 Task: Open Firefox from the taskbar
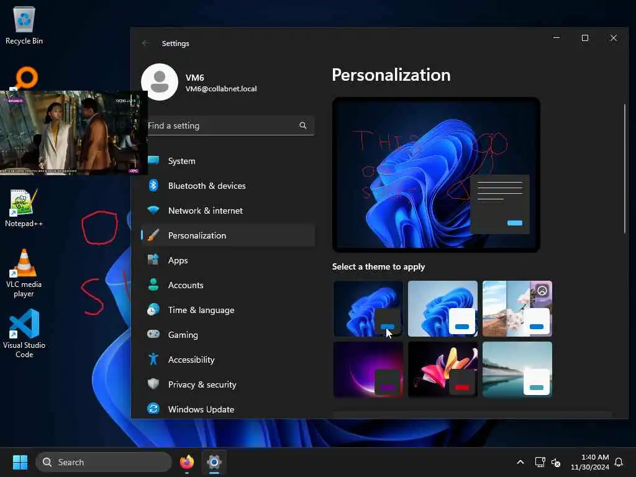(x=187, y=462)
